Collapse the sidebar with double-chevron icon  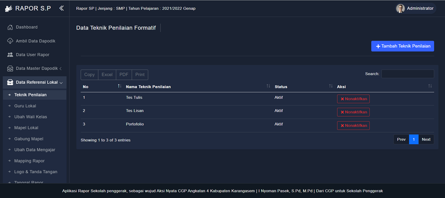click(x=62, y=8)
